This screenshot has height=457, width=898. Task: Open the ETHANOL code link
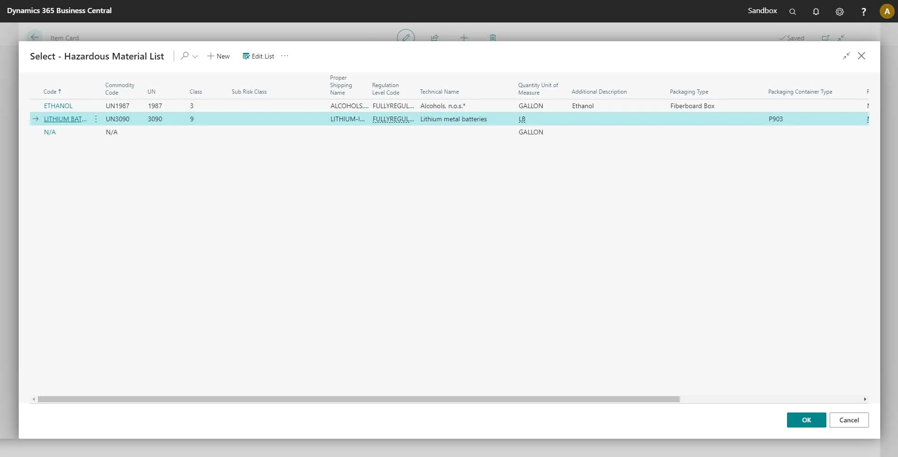click(x=58, y=106)
